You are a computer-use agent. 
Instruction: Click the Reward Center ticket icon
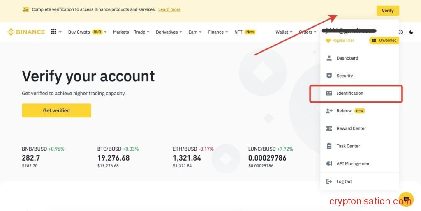(x=329, y=128)
